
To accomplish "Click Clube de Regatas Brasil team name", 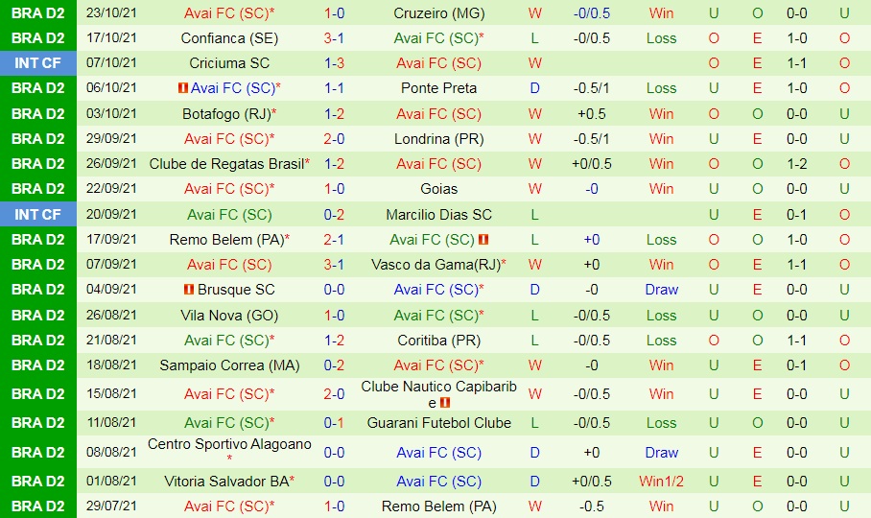I will pos(226,163).
